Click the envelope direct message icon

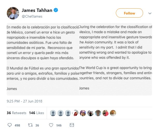(72, 125)
